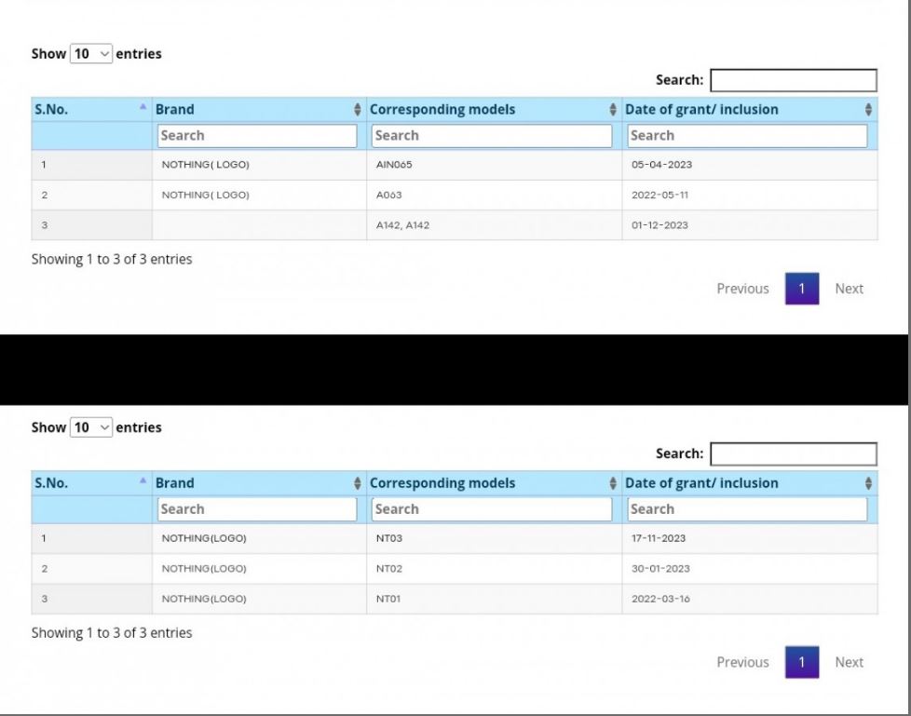
Task: Click the date 01-12-2023
Action: tap(660, 225)
